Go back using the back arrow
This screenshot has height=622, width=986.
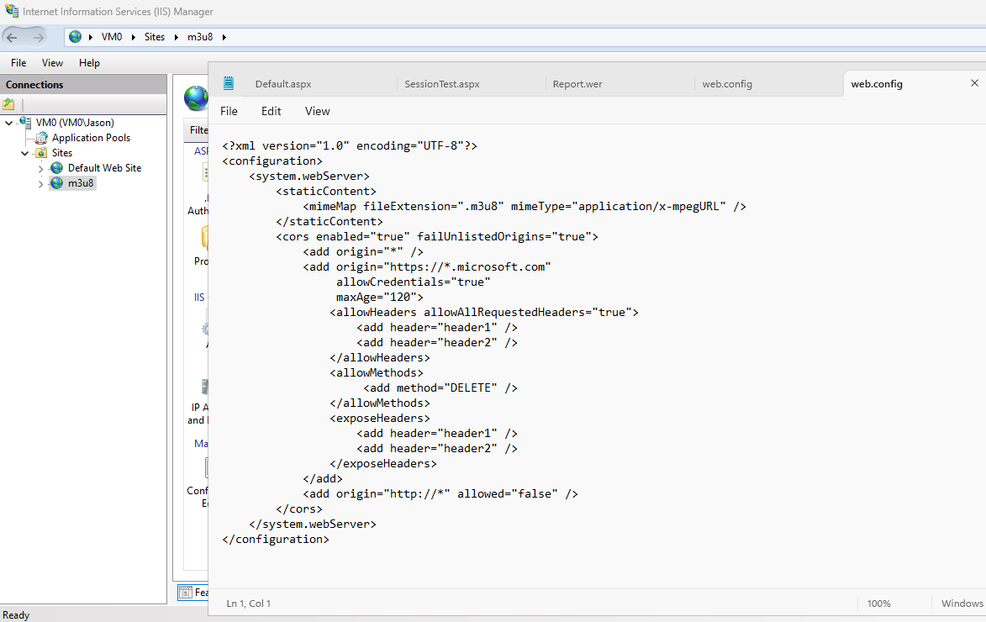[x=12, y=37]
